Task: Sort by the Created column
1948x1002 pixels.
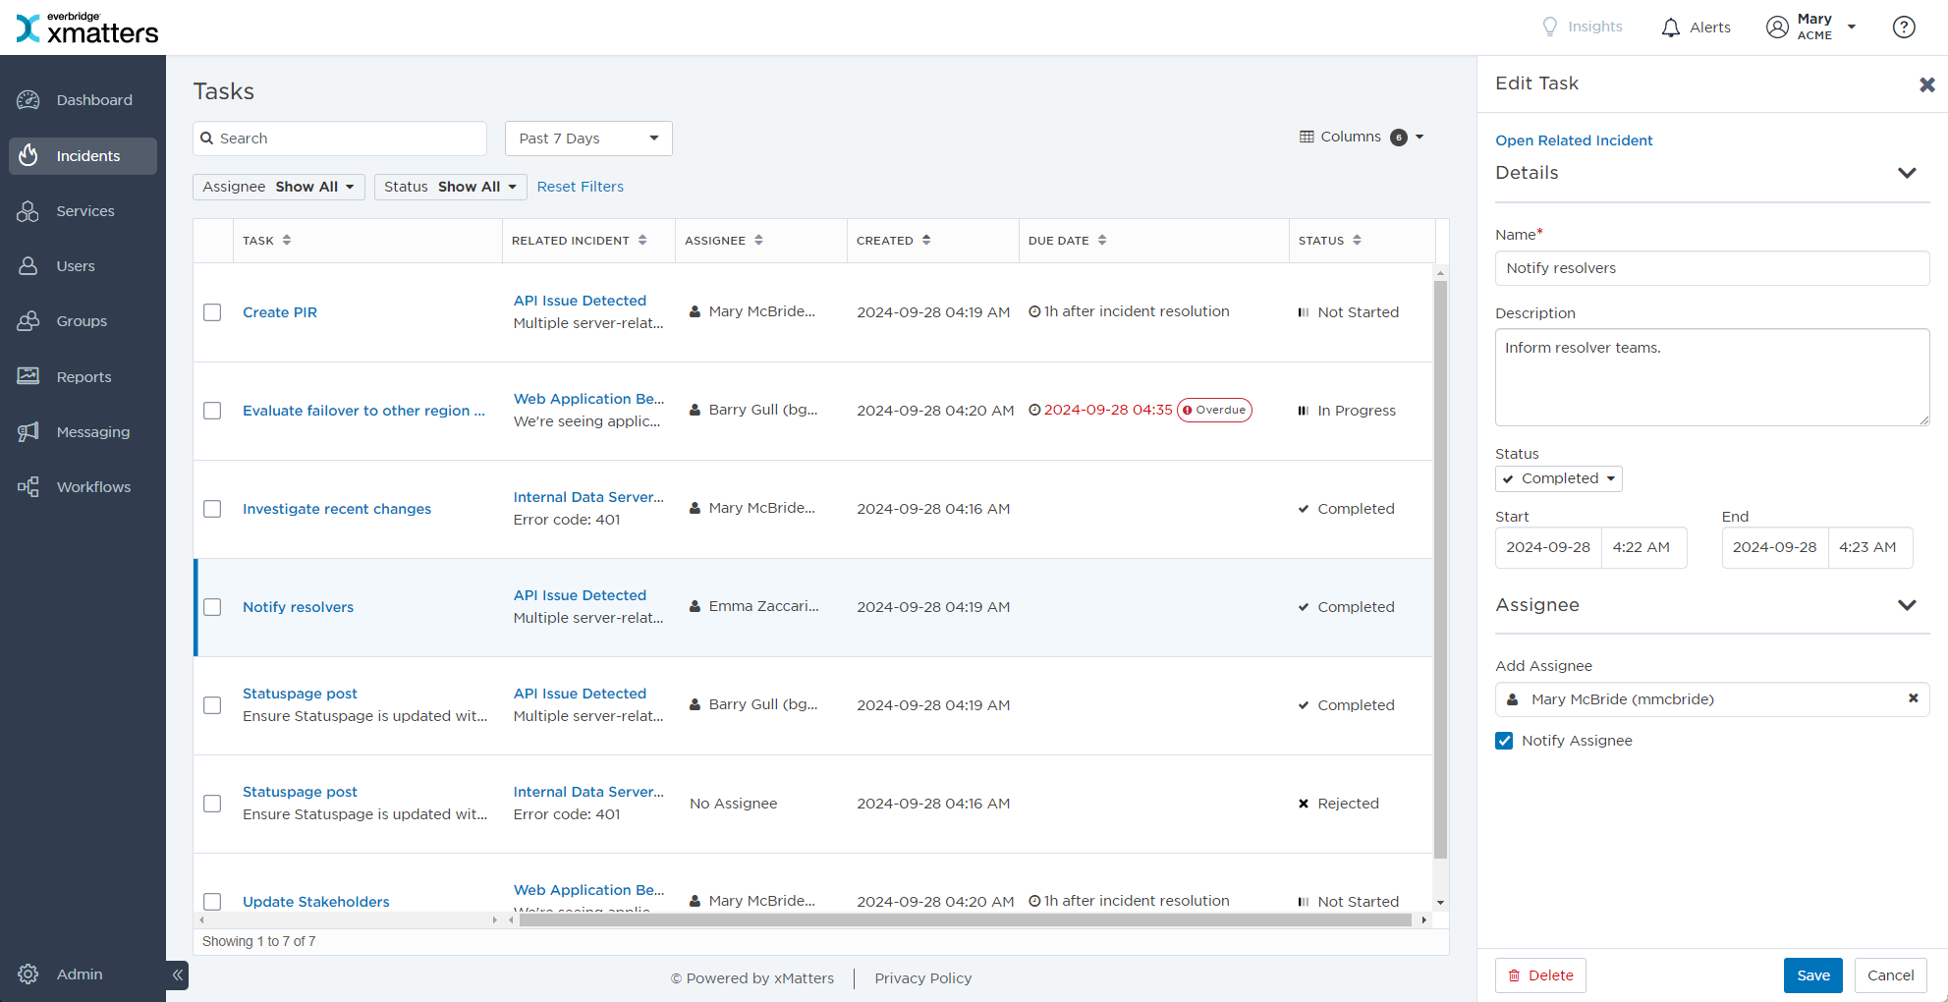Action: click(x=926, y=241)
